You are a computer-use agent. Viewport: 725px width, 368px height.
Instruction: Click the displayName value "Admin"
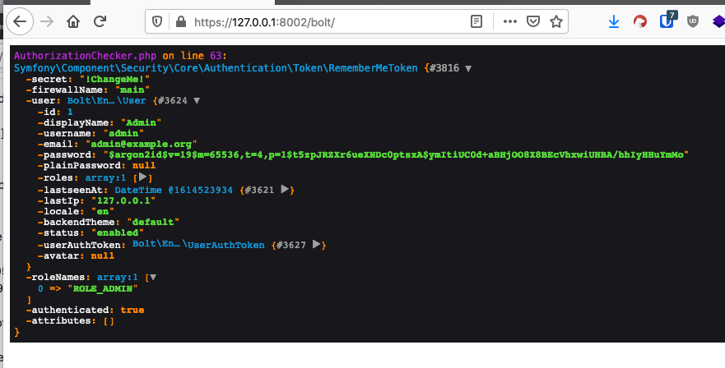[x=141, y=122]
